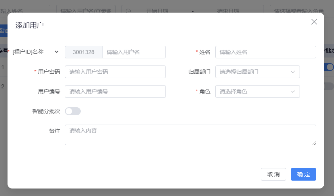
Task: Click the 备注 textarea
Action: [190, 135]
